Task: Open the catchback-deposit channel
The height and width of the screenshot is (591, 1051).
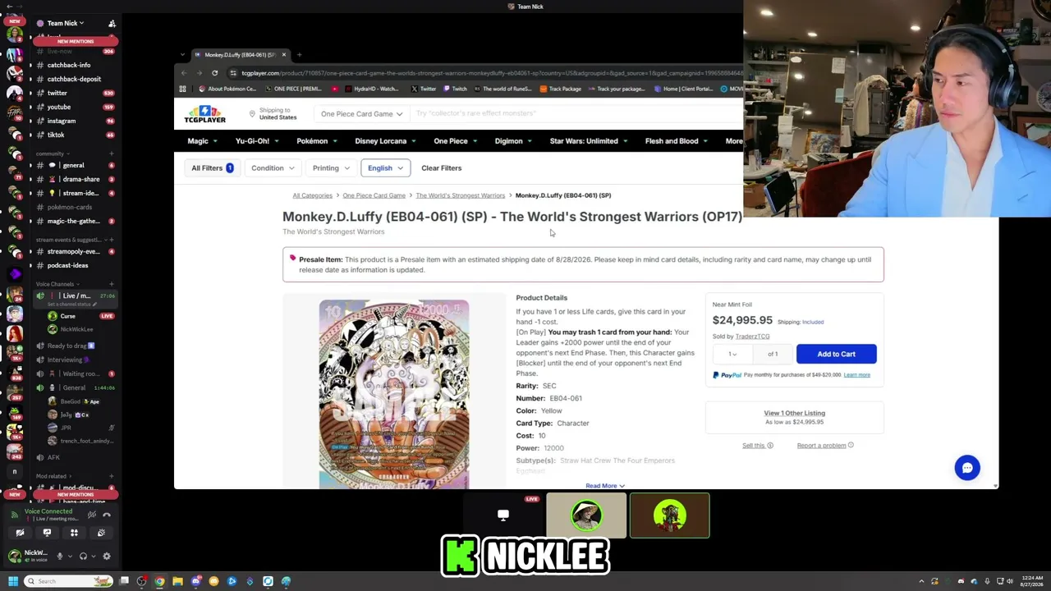Action: pyautogui.click(x=74, y=79)
